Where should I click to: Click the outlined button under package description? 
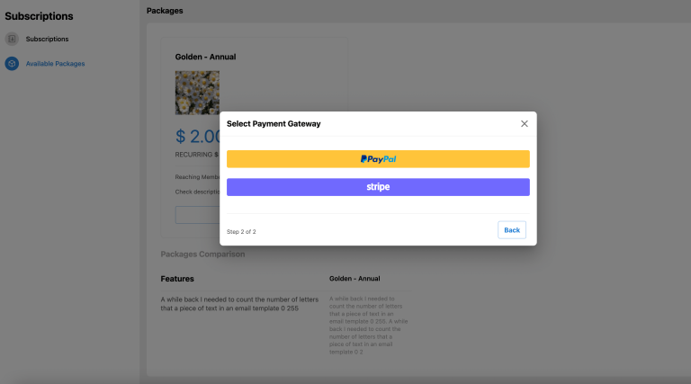(x=197, y=215)
